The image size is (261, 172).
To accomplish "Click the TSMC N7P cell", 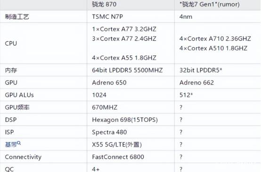I will 107,17.
